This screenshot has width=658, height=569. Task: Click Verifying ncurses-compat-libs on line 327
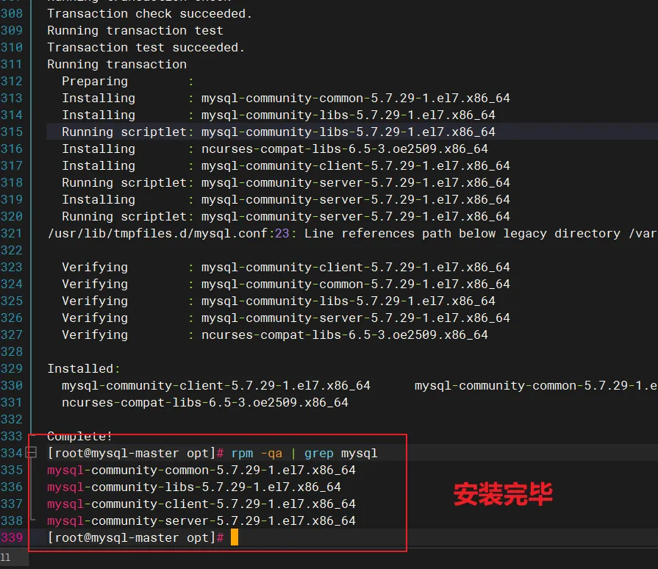click(275, 334)
